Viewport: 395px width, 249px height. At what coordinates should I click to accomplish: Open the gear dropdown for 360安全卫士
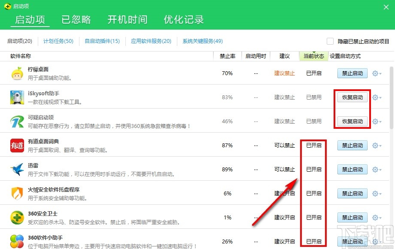coord(375,217)
